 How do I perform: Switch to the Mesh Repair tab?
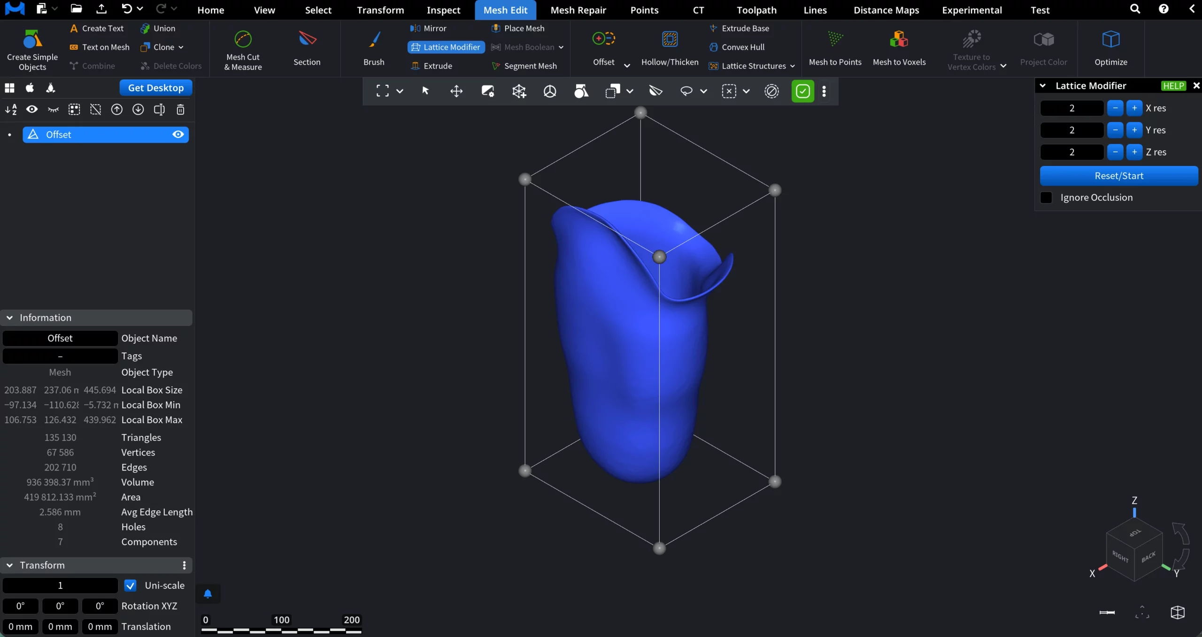pos(578,10)
